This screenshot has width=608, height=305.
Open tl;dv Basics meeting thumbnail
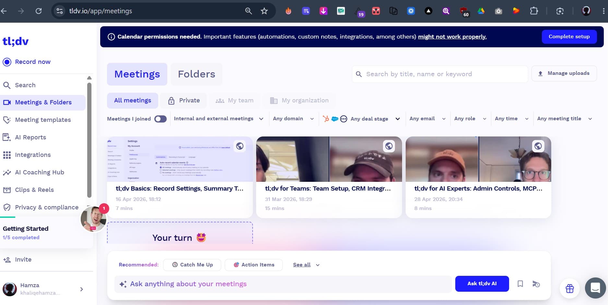(x=180, y=159)
